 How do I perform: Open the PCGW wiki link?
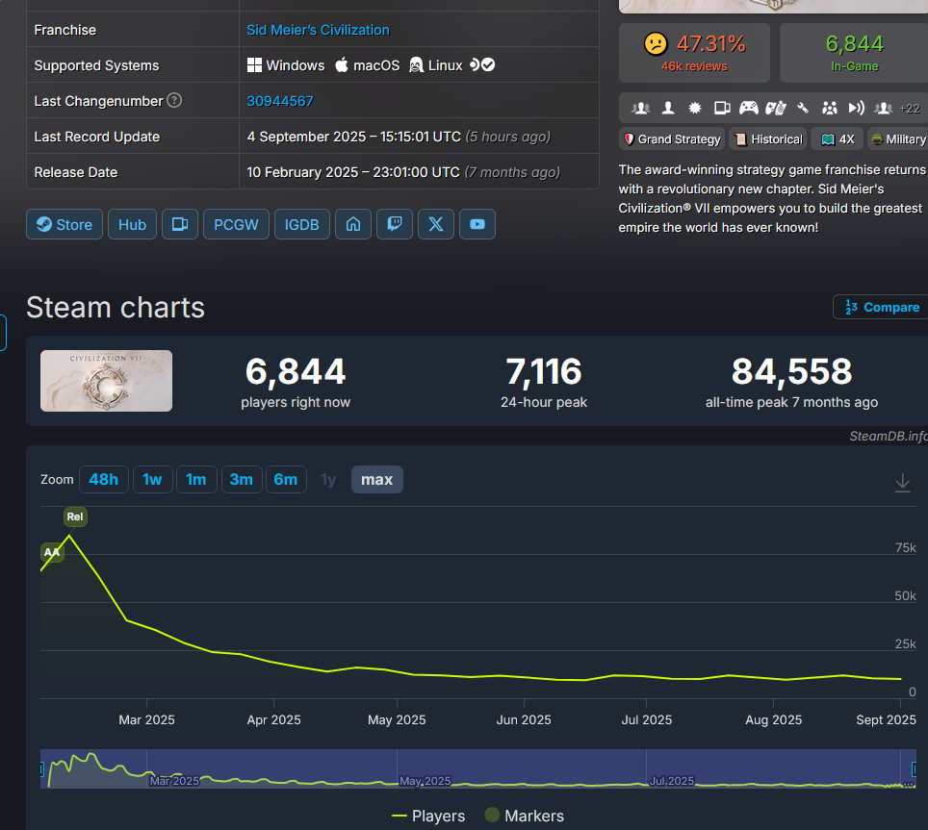point(236,225)
